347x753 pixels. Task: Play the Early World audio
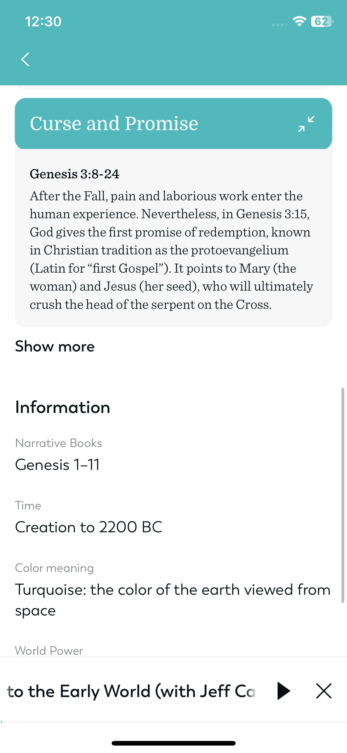(x=283, y=691)
